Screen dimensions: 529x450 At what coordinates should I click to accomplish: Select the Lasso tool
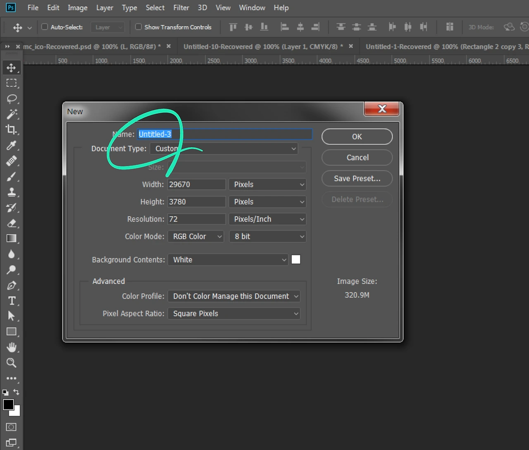[11, 98]
